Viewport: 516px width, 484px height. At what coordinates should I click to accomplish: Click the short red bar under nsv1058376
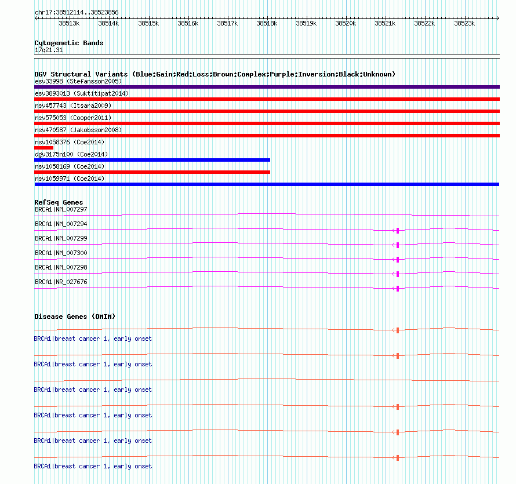click(x=43, y=148)
